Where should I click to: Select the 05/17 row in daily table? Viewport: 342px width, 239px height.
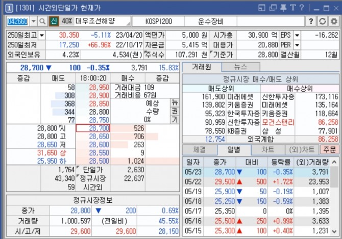pyautogui.click(x=256, y=211)
